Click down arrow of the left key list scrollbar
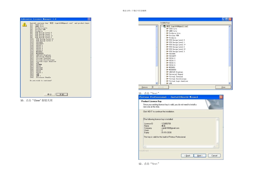Screen dimensions: 269x190 pyautogui.click(x=157, y=83)
